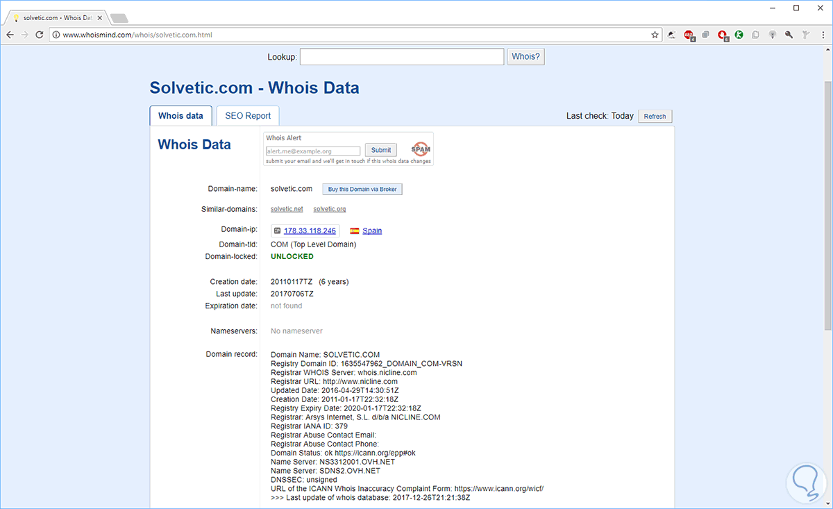The height and width of the screenshot is (509, 833).
Task: Bookmark this page with the star icon
Action: [x=655, y=34]
